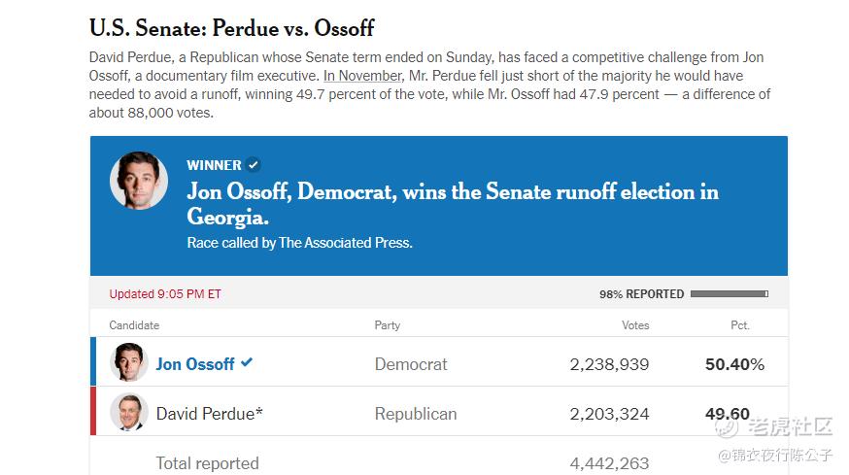Click the red Republican color bar

pos(93,411)
